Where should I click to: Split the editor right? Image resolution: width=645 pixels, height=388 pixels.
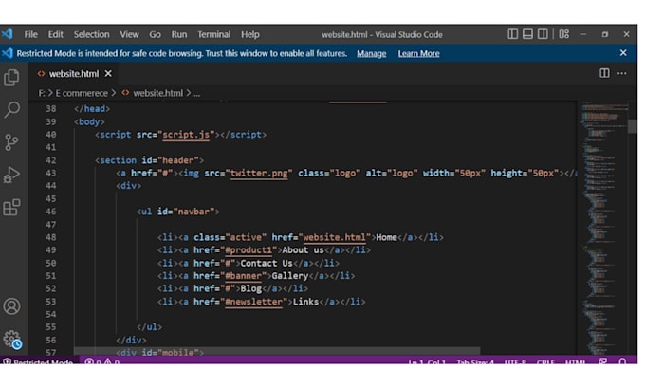(x=604, y=73)
